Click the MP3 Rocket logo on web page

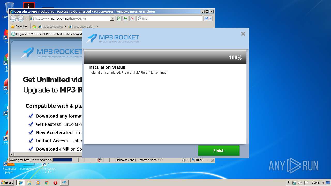pos(51,53)
